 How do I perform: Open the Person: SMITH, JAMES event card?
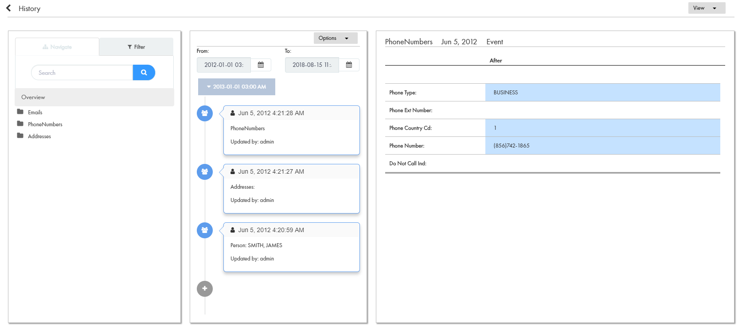(x=291, y=247)
